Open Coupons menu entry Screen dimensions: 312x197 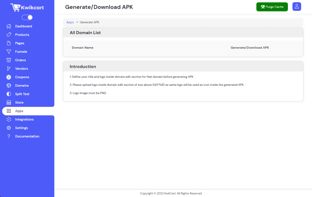pos(22,77)
